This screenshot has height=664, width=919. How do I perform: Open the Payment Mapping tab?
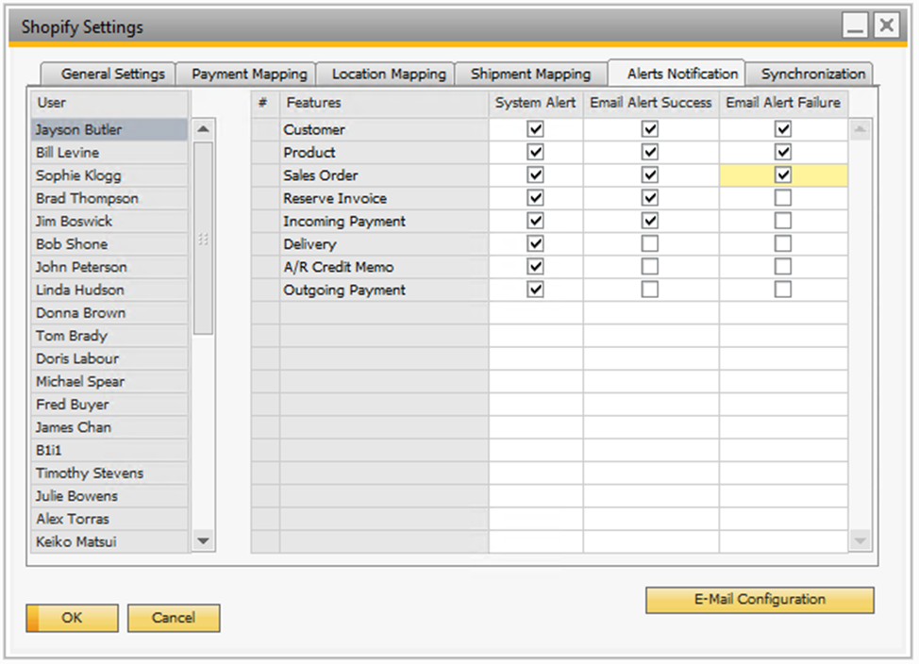(x=249, y=74)
